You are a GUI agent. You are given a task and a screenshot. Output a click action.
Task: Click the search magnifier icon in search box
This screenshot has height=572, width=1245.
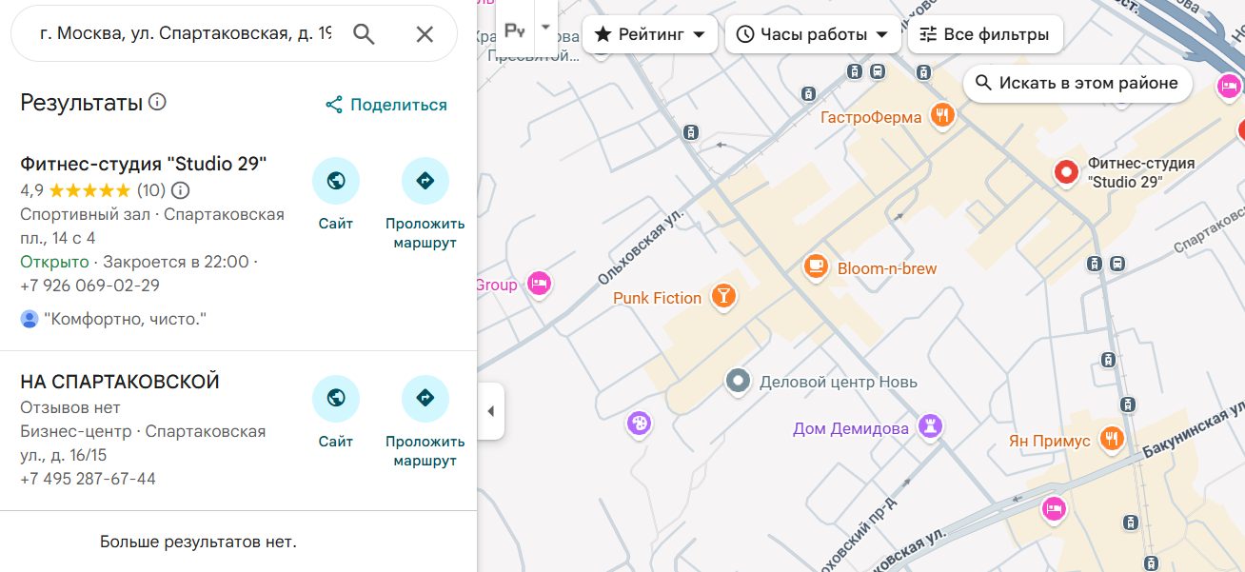click(364, 34)
